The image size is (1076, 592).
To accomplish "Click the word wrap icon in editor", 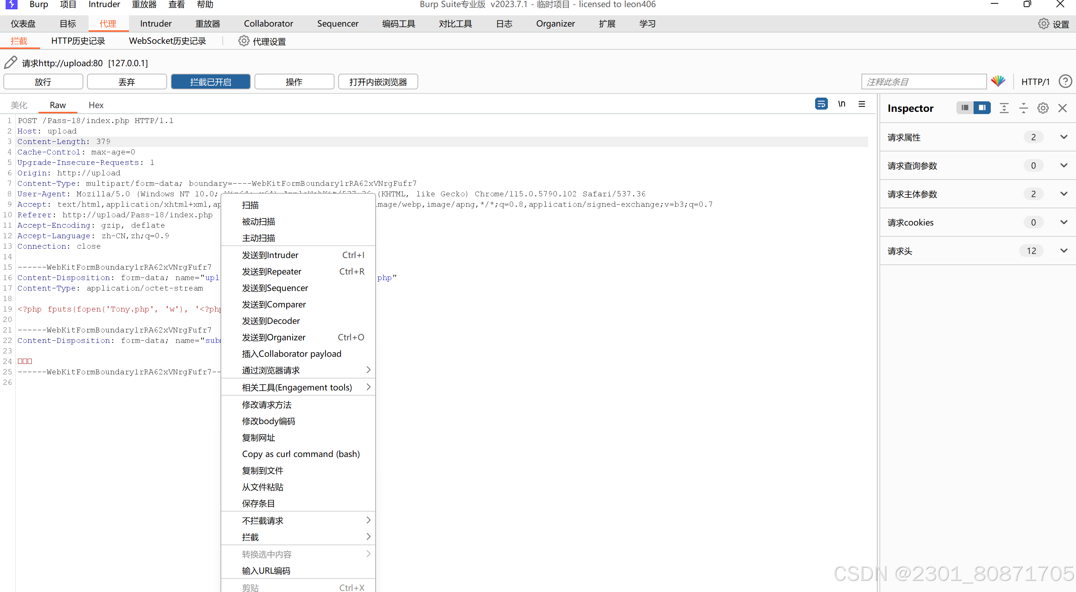I will [821, 104].
